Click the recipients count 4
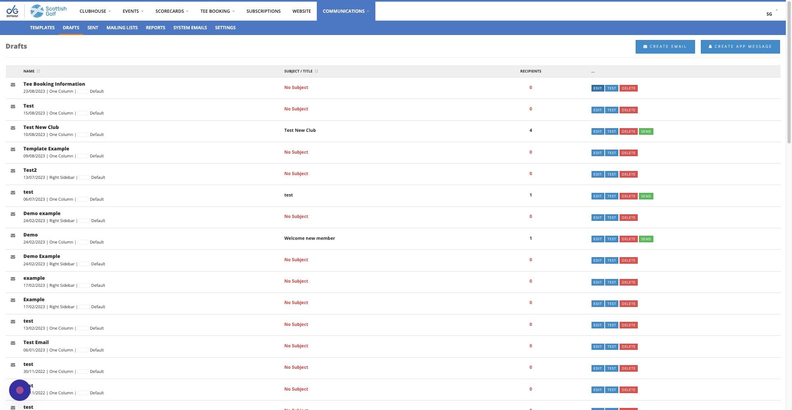Viewport: 792px width, 410px height. [530, 130]
